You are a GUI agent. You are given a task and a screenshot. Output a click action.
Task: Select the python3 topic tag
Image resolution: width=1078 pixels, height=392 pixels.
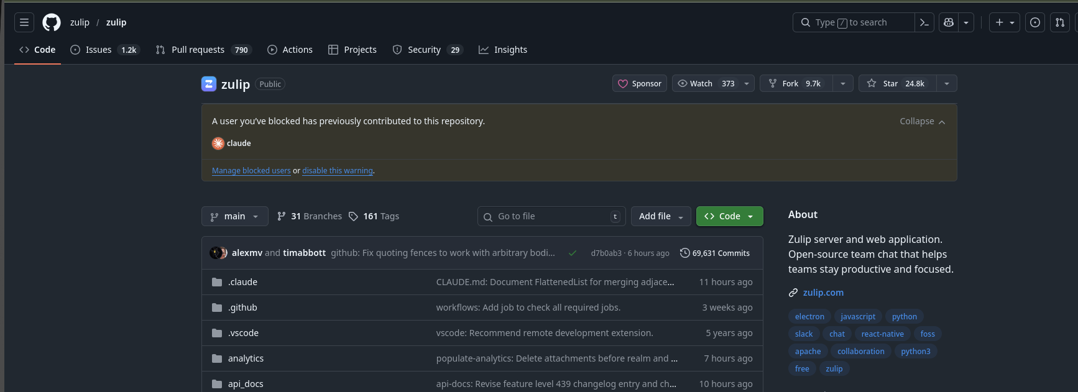click(x=916, y=351)
